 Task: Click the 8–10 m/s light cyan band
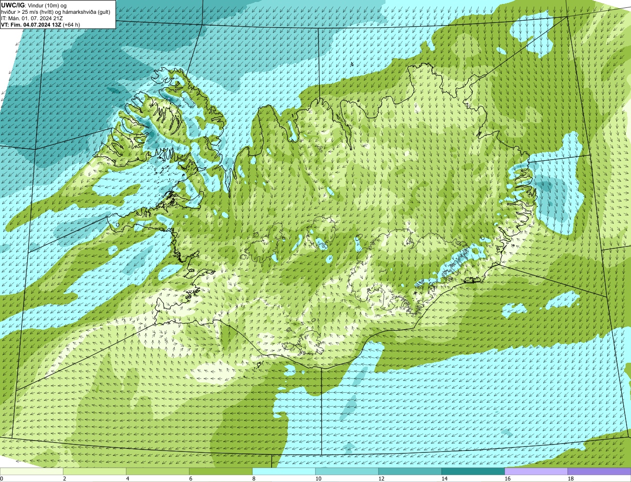(284, 472)
